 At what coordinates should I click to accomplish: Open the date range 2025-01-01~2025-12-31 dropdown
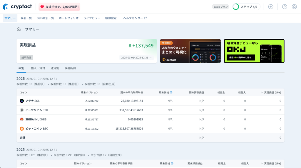coord(136,58)
